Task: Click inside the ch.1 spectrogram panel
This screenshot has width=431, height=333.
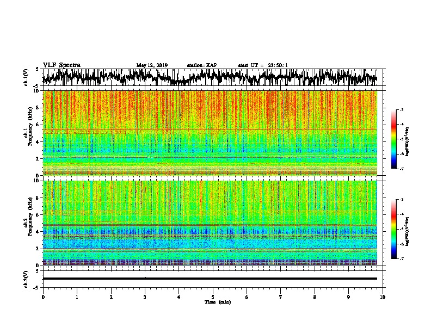Action: (210, 133)
